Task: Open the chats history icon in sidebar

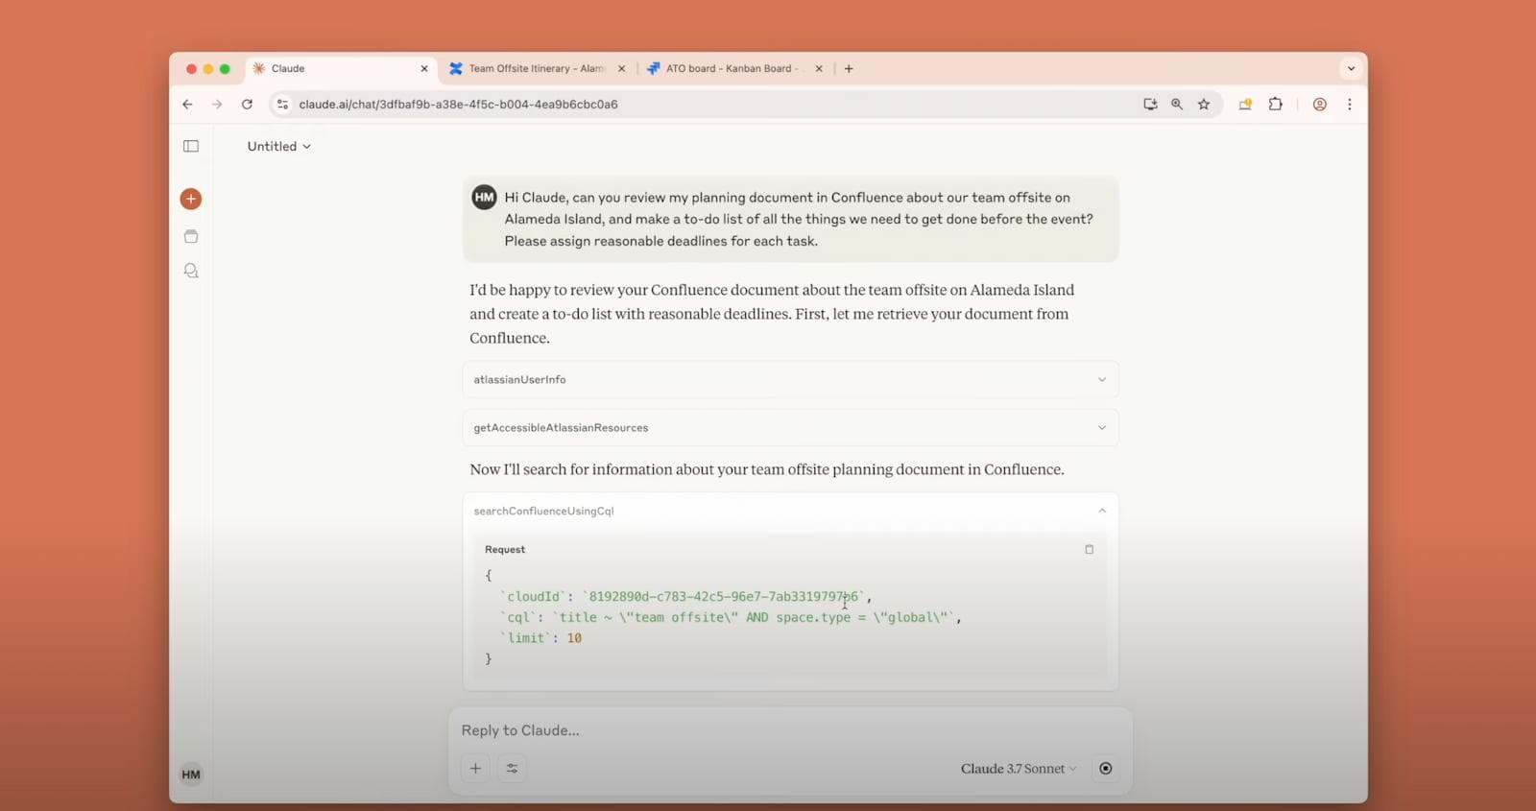Action: (x=191, y=271)
